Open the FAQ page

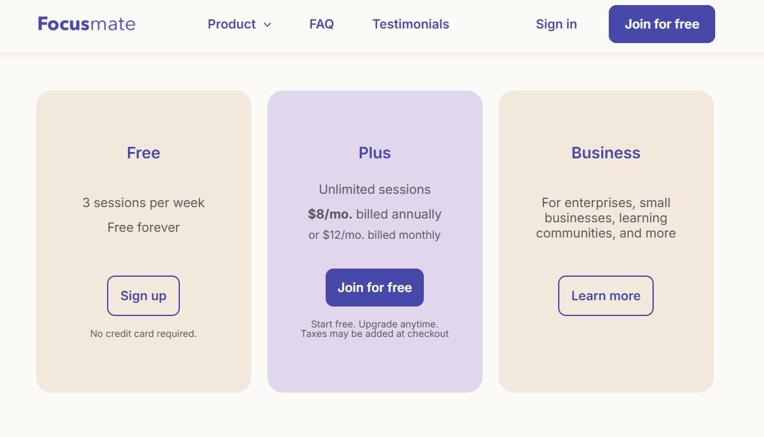pyautogui.click(x=321, y=24)
